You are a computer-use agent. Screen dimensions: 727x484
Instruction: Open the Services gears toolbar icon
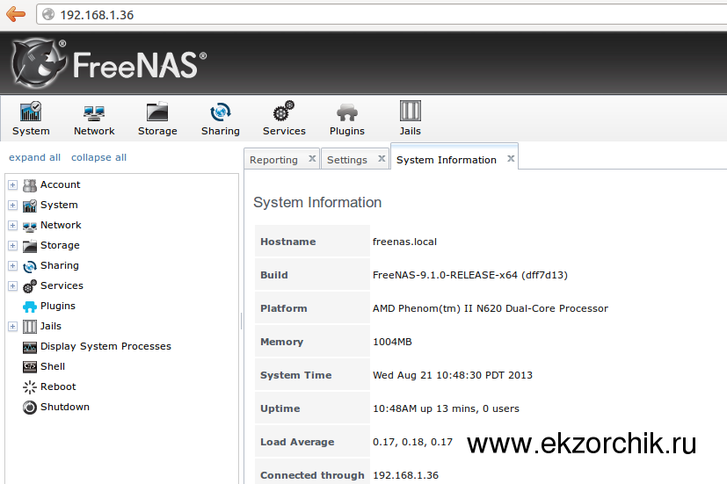(x=284, y=112)
